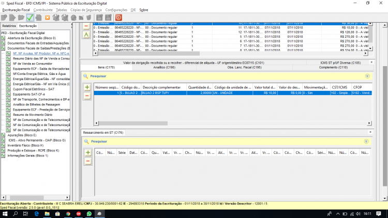Click the green plus in Itens (C170) grid

pos(87,87)
